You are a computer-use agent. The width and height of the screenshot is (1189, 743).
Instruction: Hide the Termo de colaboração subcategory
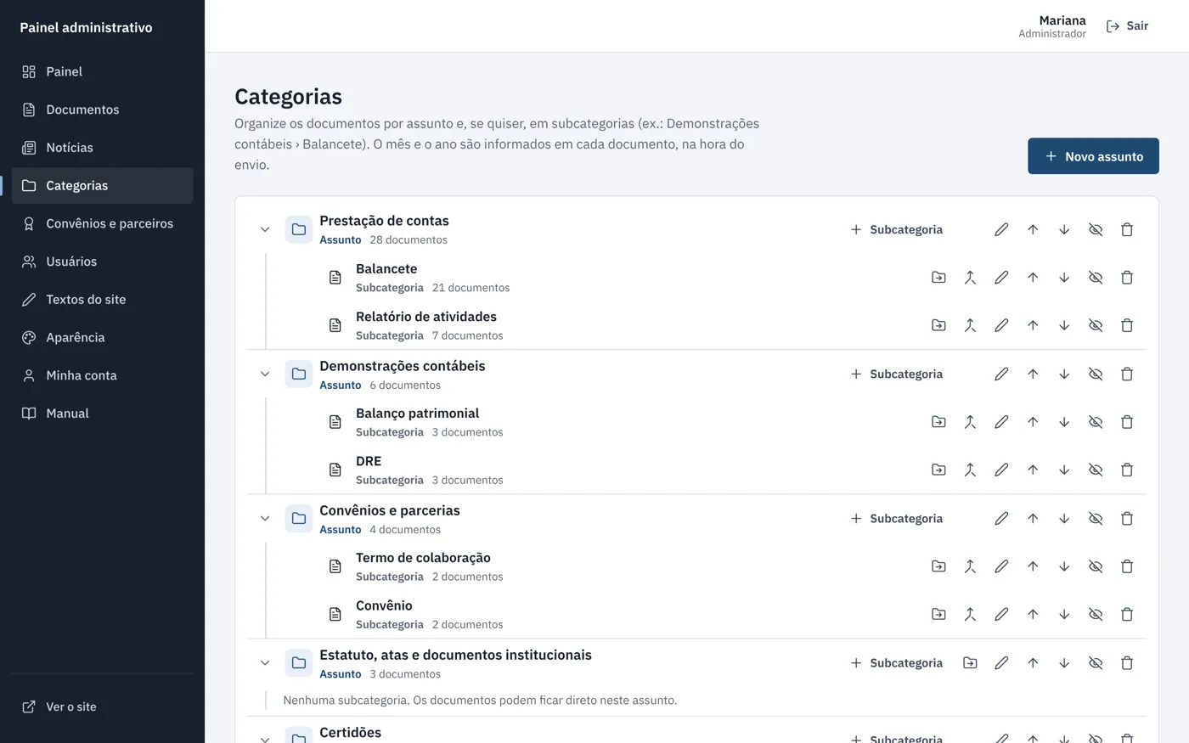tap(1096, 566)
